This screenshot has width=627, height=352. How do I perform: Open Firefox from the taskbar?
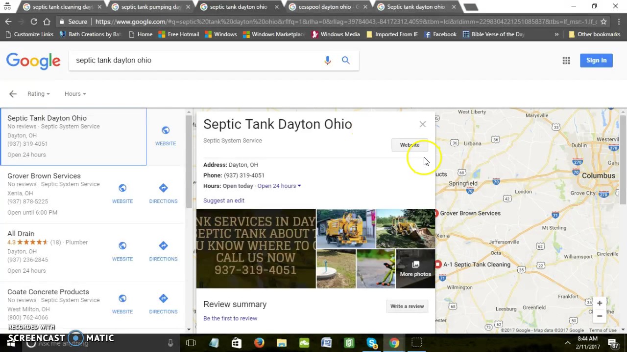point(259,343)
